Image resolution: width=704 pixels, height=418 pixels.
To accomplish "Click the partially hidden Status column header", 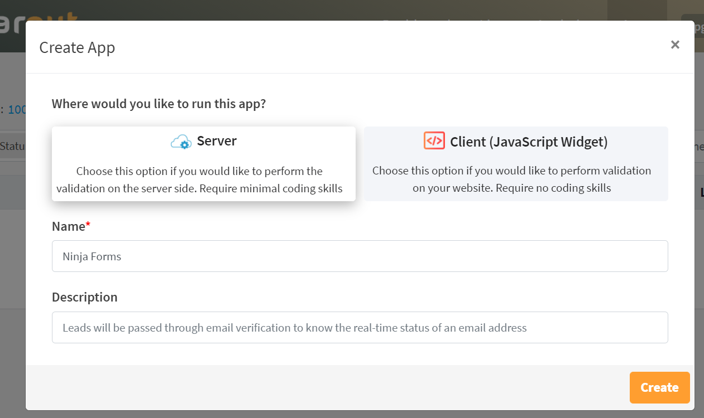I will coord(12,147).
